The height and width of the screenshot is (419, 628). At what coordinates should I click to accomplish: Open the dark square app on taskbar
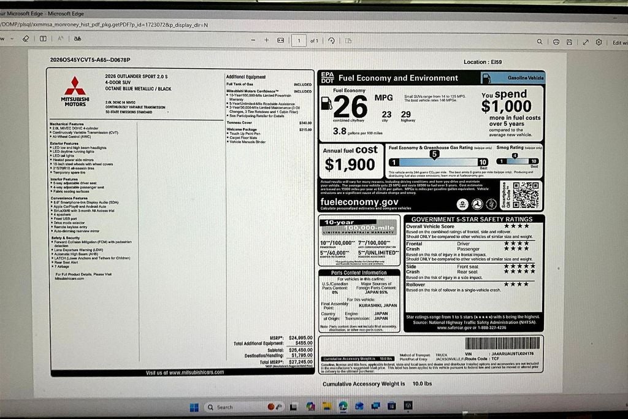click(408, 406)
